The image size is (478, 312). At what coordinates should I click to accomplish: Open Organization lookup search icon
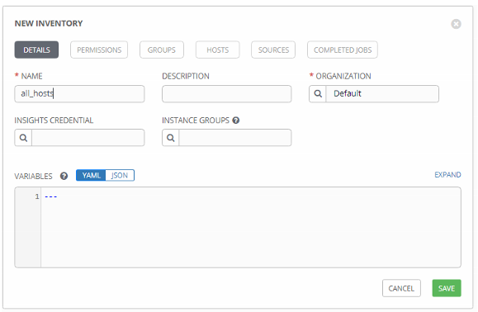point(318,93)
